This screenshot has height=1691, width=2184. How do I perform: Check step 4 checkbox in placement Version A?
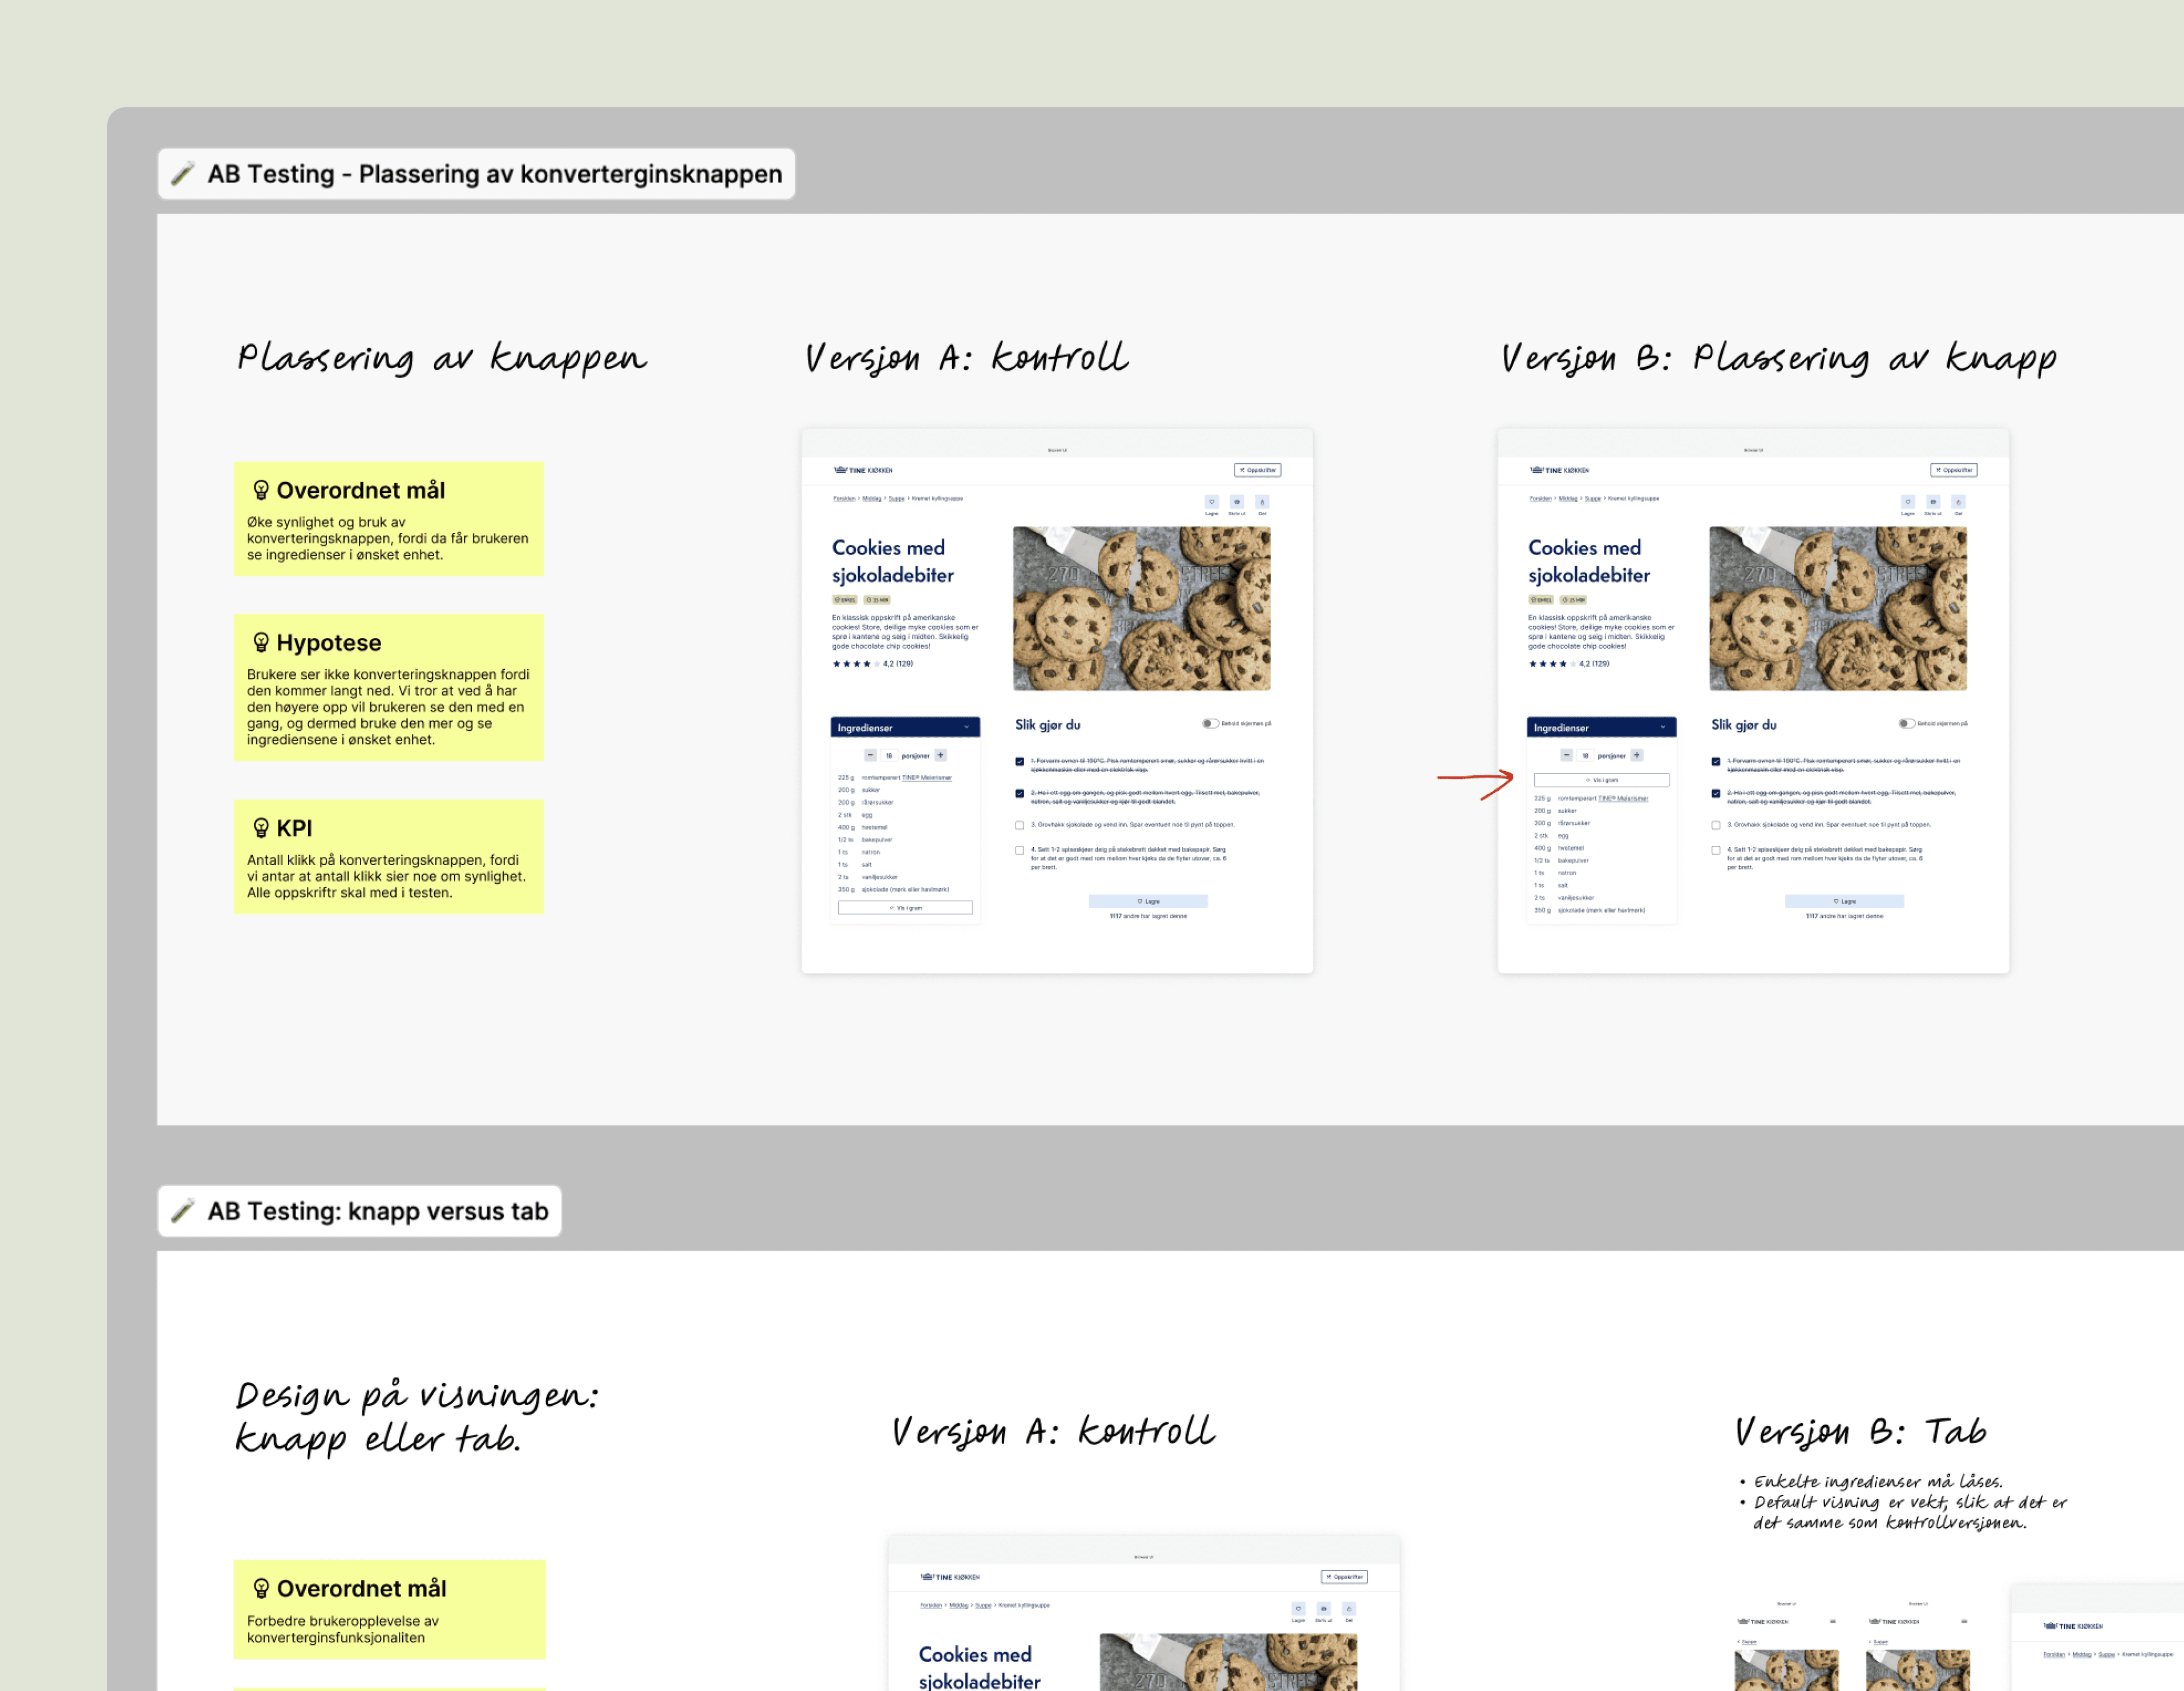[x=1020, y=851]
